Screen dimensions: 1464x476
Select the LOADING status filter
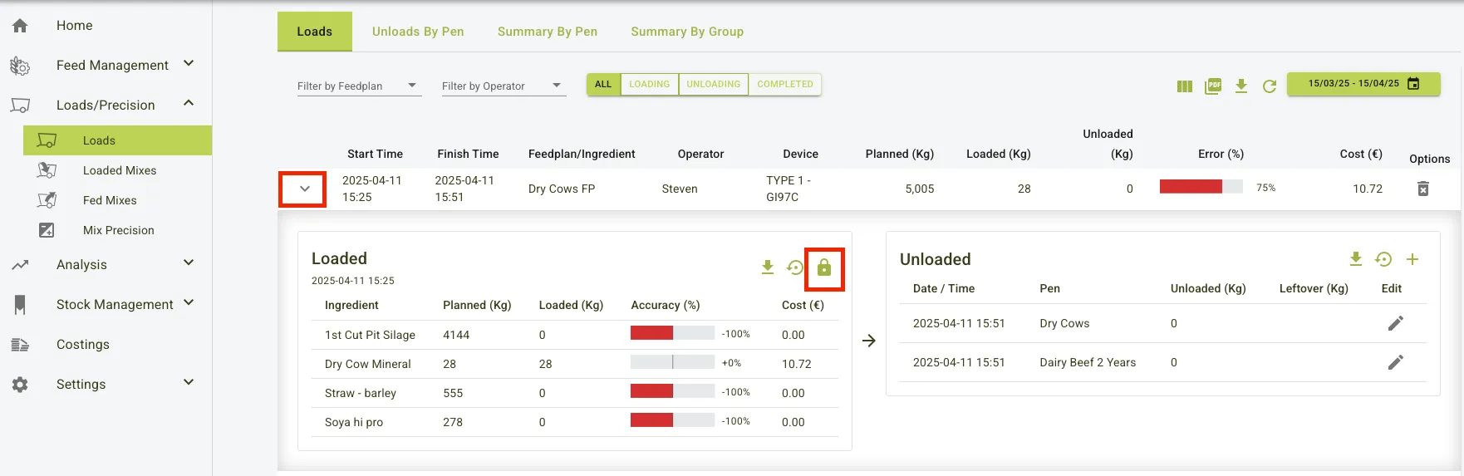coord(649,85)
